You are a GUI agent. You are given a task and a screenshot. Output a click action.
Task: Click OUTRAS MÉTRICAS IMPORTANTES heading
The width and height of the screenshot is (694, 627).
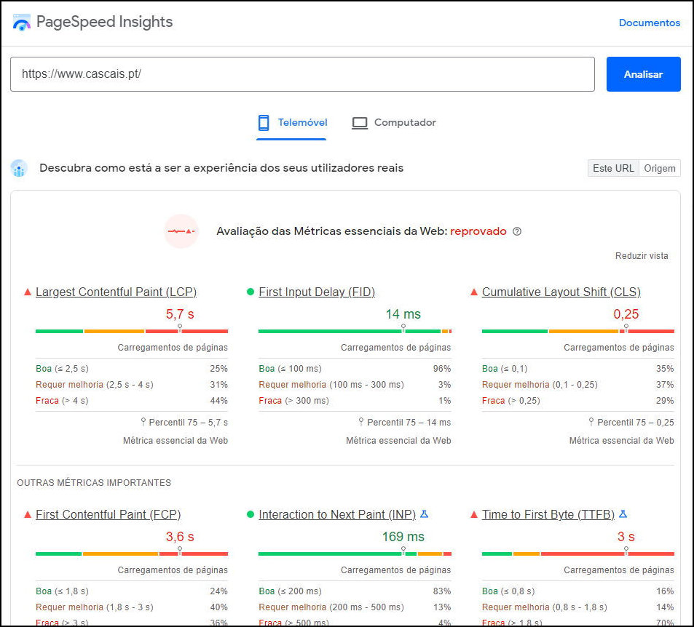pyautogui.click(x=94, y=482)
